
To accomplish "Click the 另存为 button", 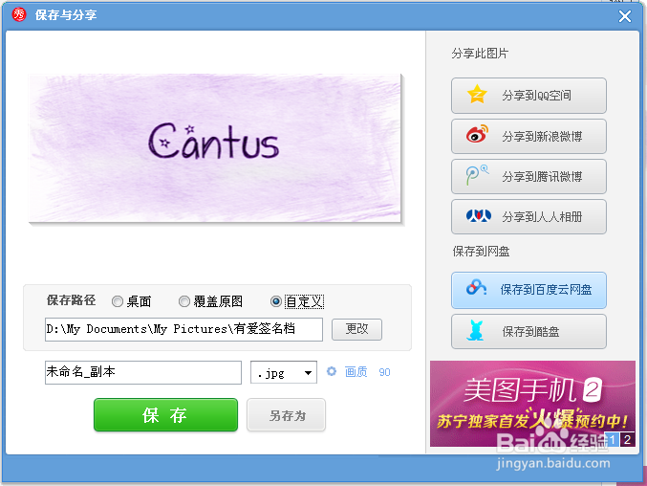I will [x=286, y=414].
